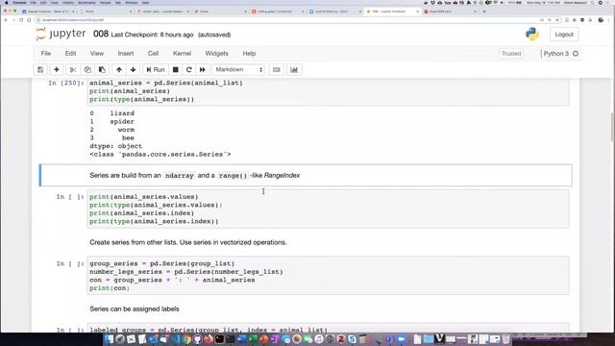
Task: Click the page vertical scrollbar thumb
Action: [x=612, y=128]
